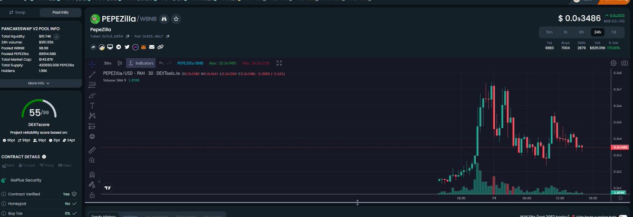633x217 pixels.
Task: Click the TradingView logo on chart
Action: pos(108,188)
